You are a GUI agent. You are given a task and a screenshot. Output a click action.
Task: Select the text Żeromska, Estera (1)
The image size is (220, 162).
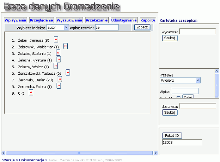35,87
